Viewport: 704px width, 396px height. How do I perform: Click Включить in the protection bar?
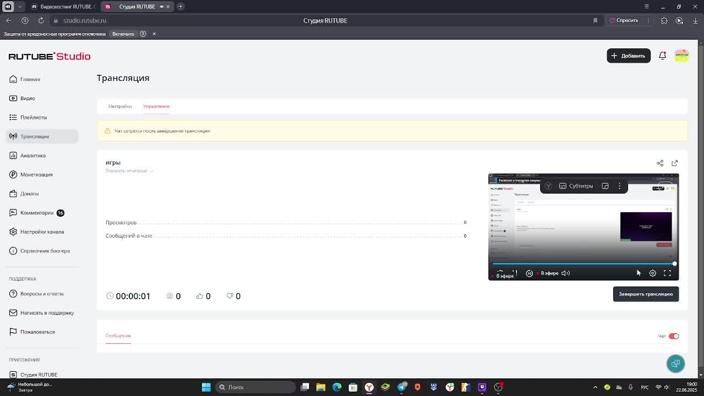click(x=123, y=34)
